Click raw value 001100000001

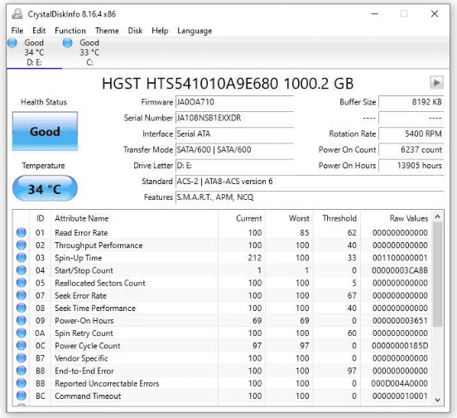tap(400, 258)
